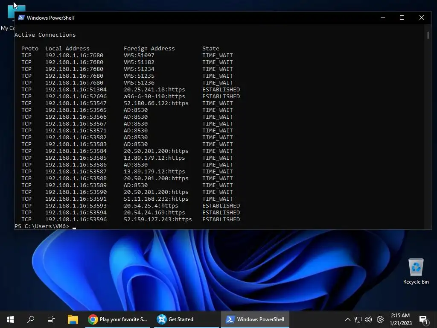437x328 pixels.
Task: Click the PowerShell title bar icon
Action: click(x=21, y=18)
